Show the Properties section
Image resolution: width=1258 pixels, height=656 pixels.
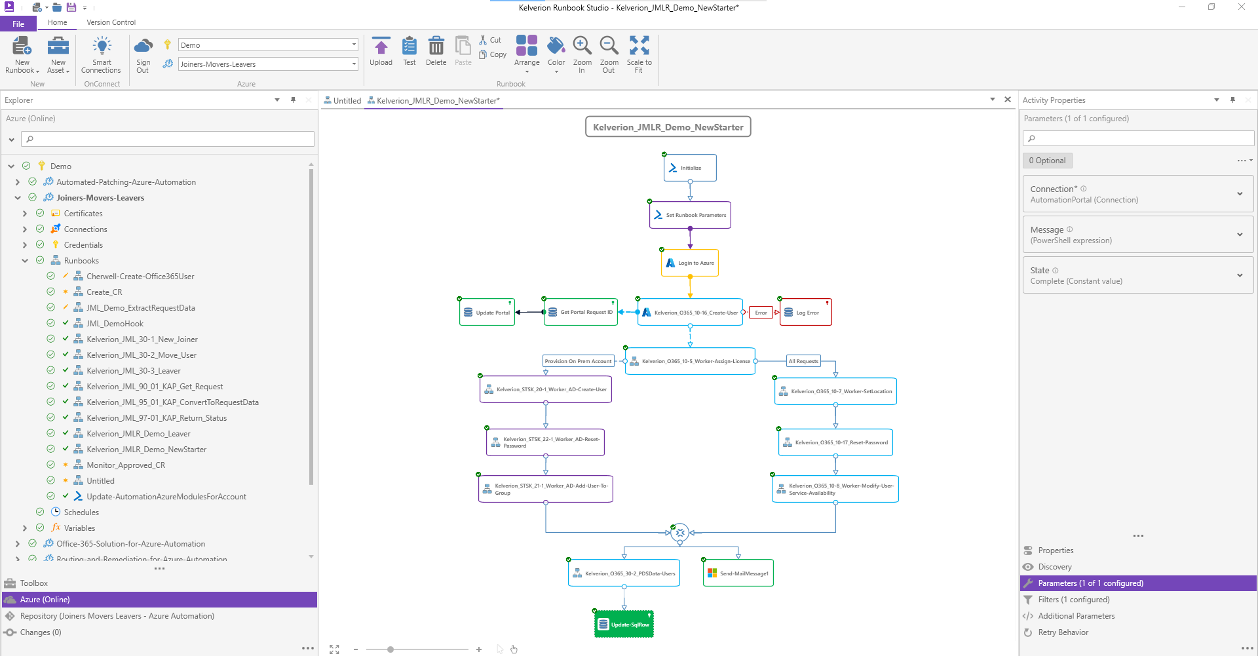pyautogui.click(x=1138, y=550)
